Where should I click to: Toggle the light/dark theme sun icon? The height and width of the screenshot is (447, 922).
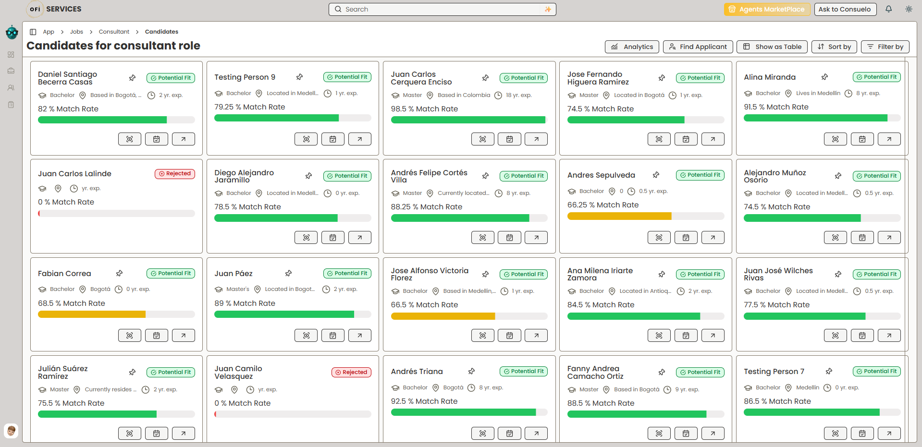[909, 9]
